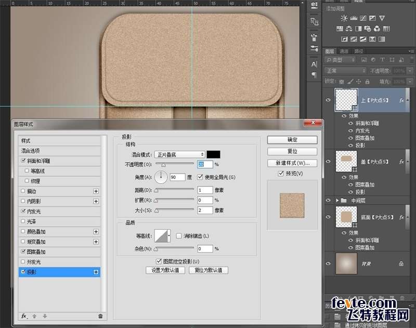416x328 pixels.
Task: Open 混合模式 正片叠底 dropdown
Action: [x=180, y=154]
